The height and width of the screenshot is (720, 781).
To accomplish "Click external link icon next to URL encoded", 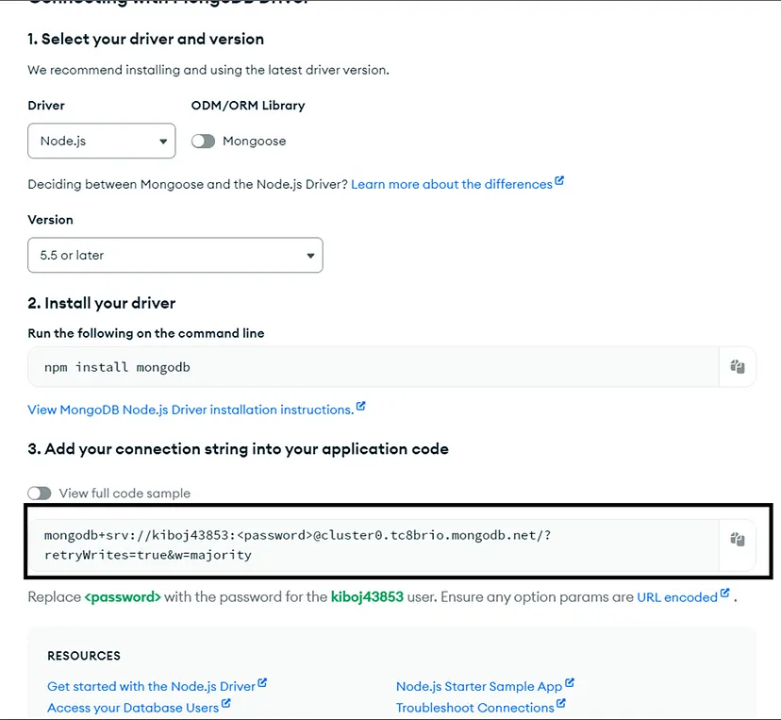I will [724, 593].
